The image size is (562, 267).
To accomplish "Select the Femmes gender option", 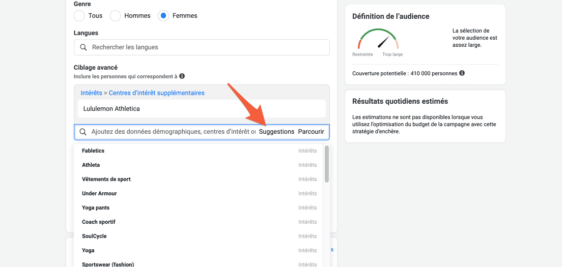I will 163,16.
